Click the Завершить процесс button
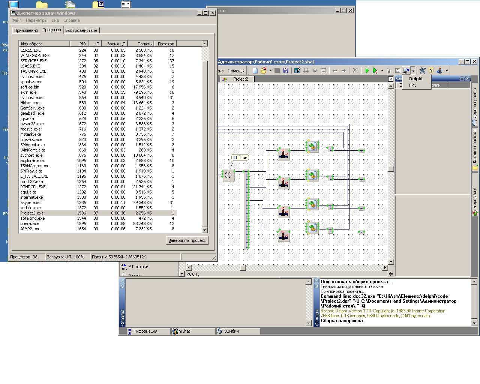The height and width of the screenshot is (384, 480). pos(187,240)
